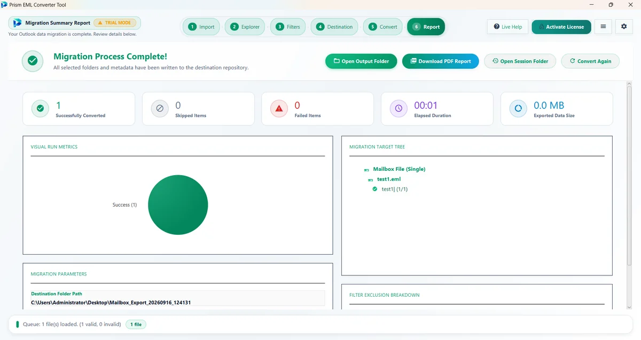Minimize the application window
This screenshot has height=340, width=641.
coord(591,4)
